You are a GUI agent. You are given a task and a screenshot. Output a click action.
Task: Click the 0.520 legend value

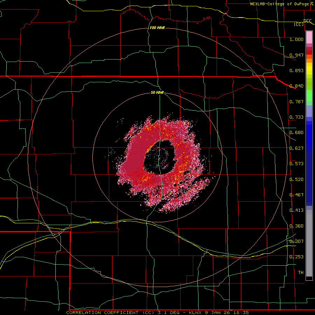296,180
